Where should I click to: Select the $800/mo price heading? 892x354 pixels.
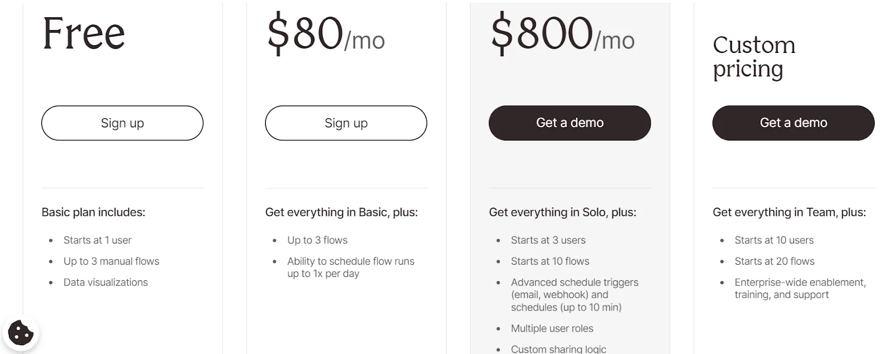563,34
